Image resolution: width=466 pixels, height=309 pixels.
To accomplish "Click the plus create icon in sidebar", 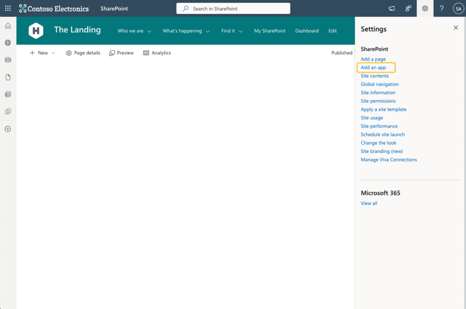I will (x=8, y=129).
